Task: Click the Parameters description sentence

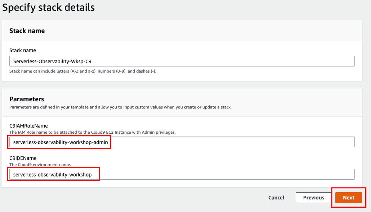Action: [120, 107]
